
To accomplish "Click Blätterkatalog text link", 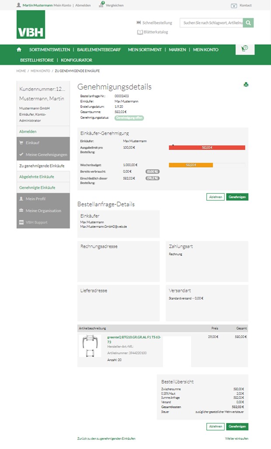I will pyautogui.click(x=156, y=32).
